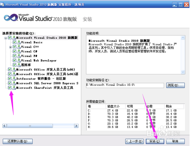
Task: Uncheck Microsoft SharePoint 开发人员工具 checkbox
Action: [x=10, y=88]
